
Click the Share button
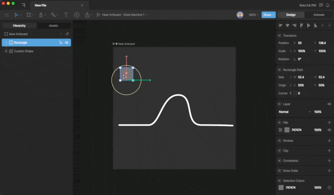tap(268, 15)
